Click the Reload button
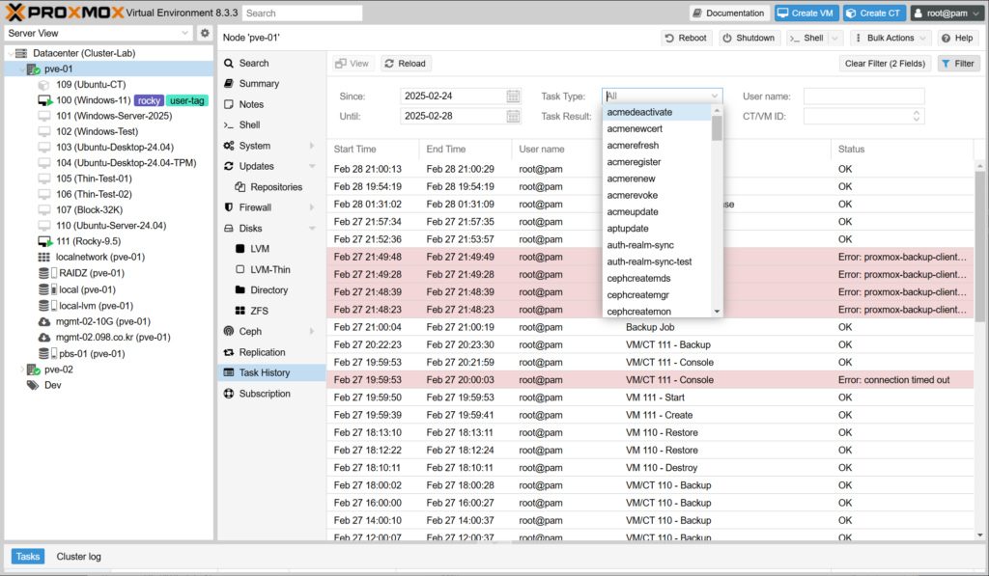The height and width of the screenshot is (576, 989). pos(405,64)
